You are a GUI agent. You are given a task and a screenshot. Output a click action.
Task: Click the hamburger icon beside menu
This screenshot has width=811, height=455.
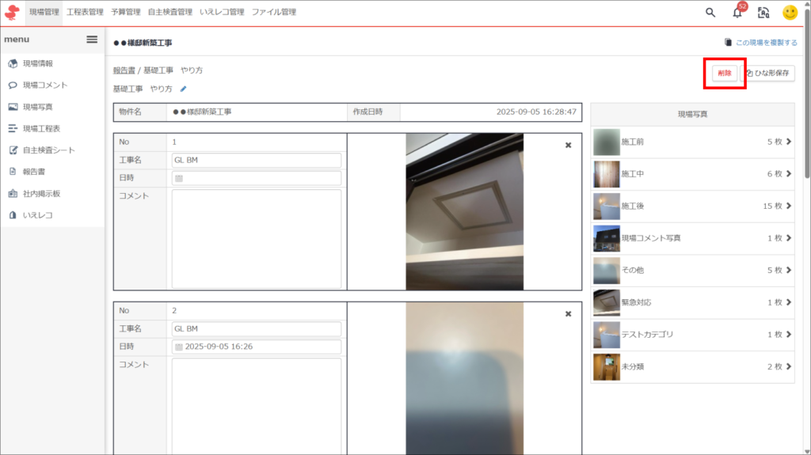click(x=92, y=40)
